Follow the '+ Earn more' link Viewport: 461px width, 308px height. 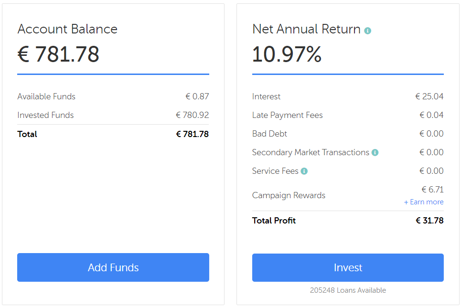pos(424,202)
